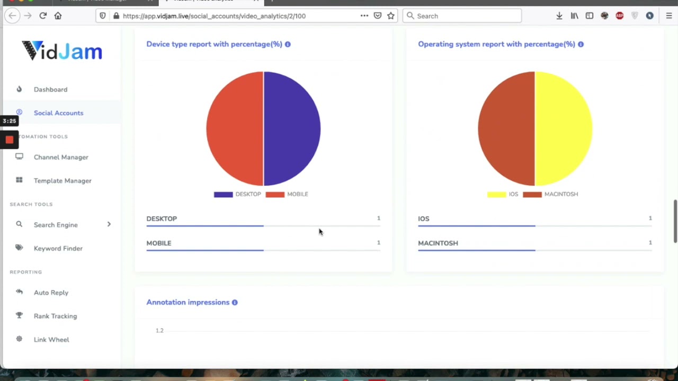
Task: Open the Search Engine menu item
Action: 56,225
